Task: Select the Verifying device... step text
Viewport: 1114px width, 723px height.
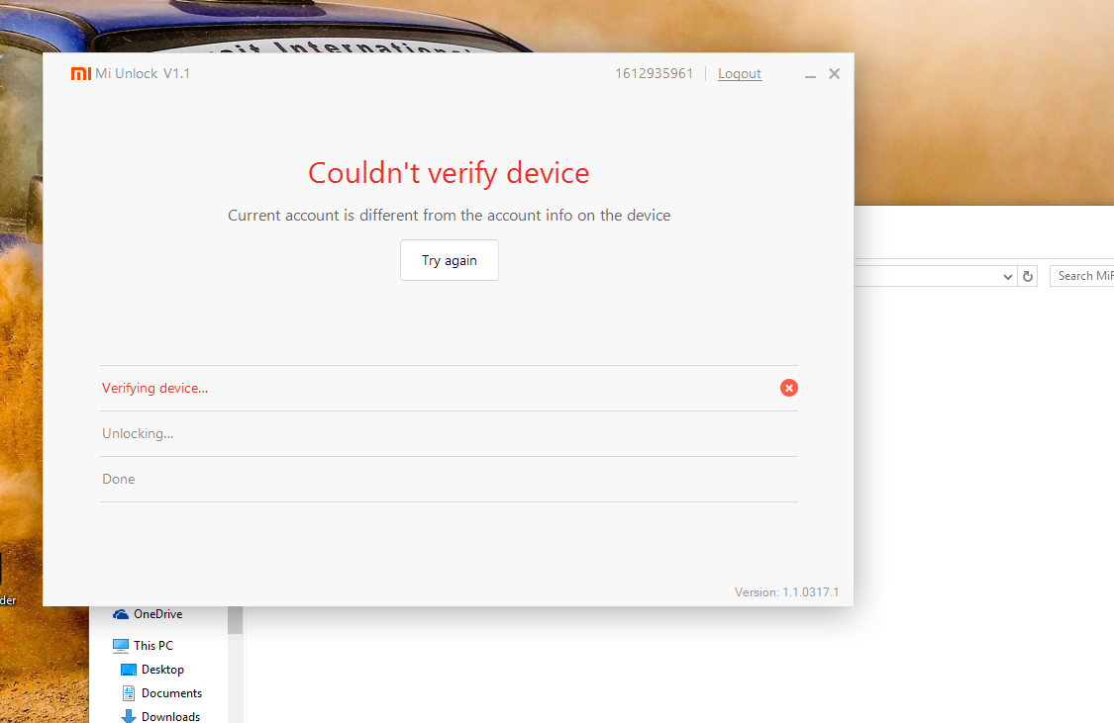Action: pyautogui.click(x=154, y=388)
